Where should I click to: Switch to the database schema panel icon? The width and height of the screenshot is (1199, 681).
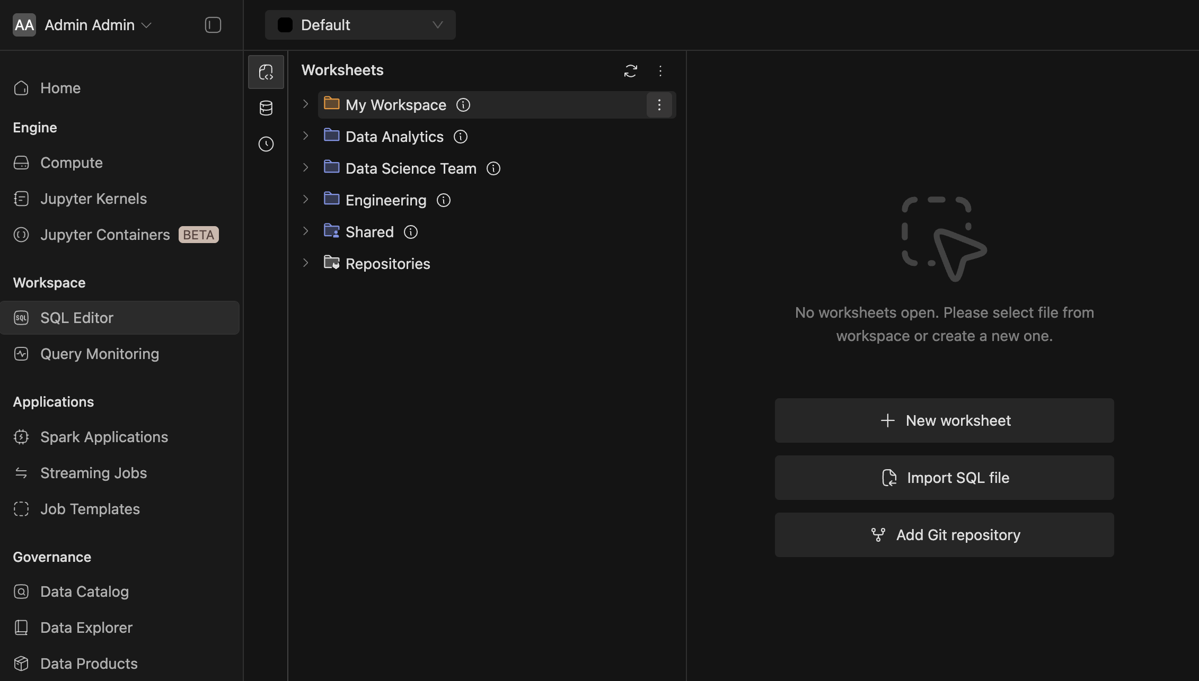266,108
